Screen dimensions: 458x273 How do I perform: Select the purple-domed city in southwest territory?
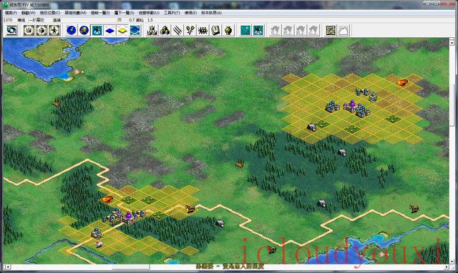coord(129,217)
